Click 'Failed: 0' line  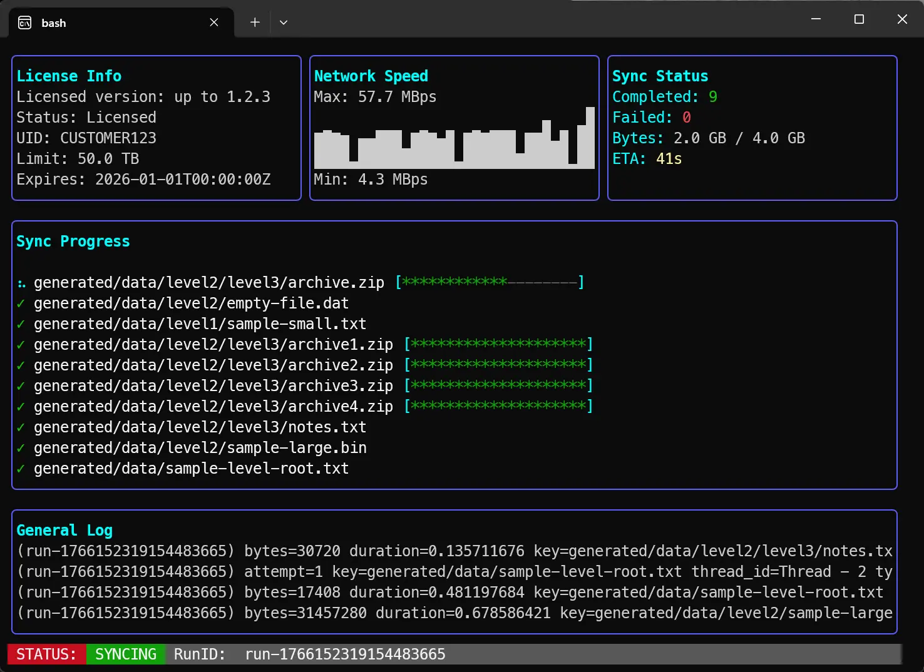[x=652, y=117]
